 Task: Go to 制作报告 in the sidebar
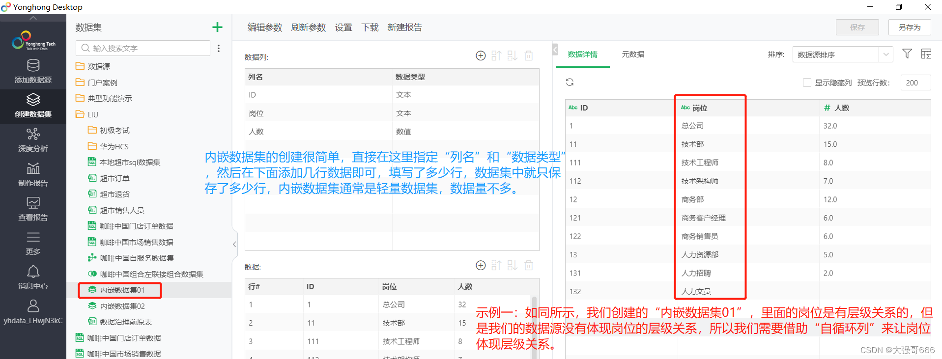tap(33, 175)
